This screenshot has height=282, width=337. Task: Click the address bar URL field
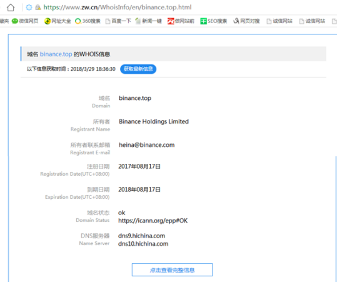coord(118,8)
